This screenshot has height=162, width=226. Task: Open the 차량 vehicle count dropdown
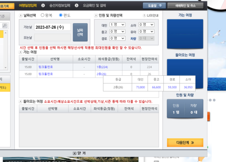(146, 38)
